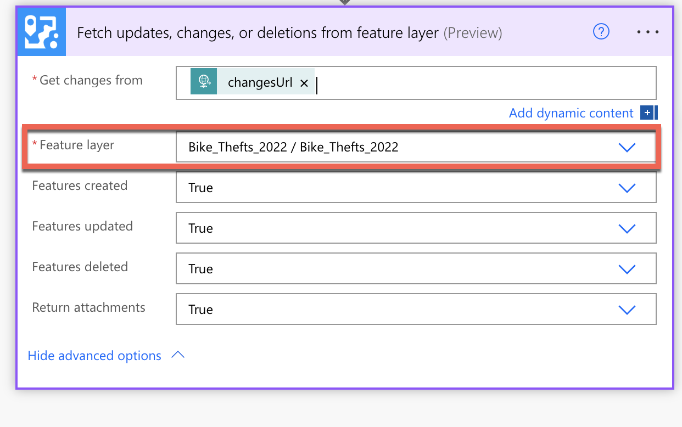Expand the Features updated dropdown chevron
The image size is (682, 427).
coord(627,228)
